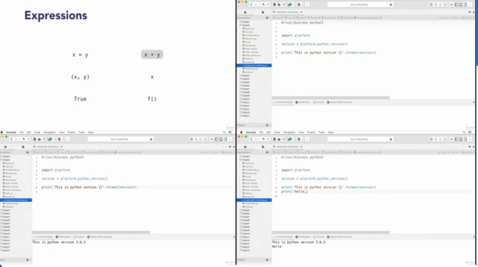Click the green sync icon in top-right Komodo toolbar
478x267 pixels.
point(290,4)
